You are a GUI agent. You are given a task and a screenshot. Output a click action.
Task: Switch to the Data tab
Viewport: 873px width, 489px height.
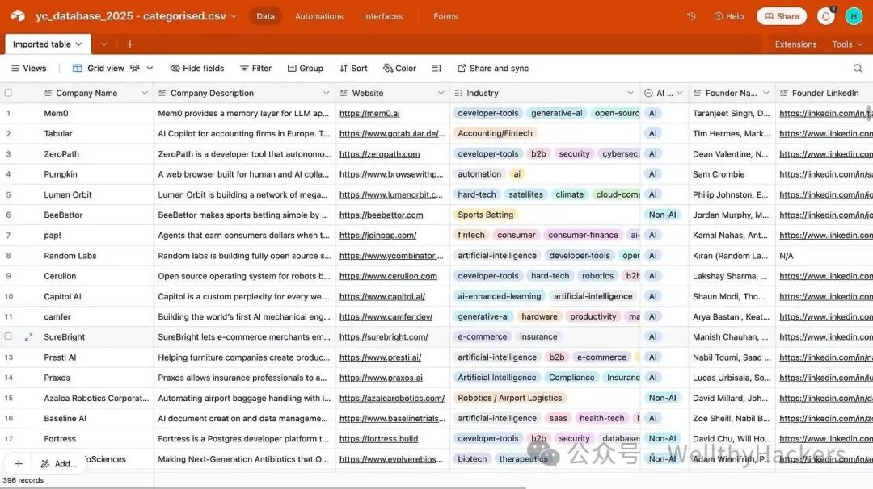coord(266,16)
